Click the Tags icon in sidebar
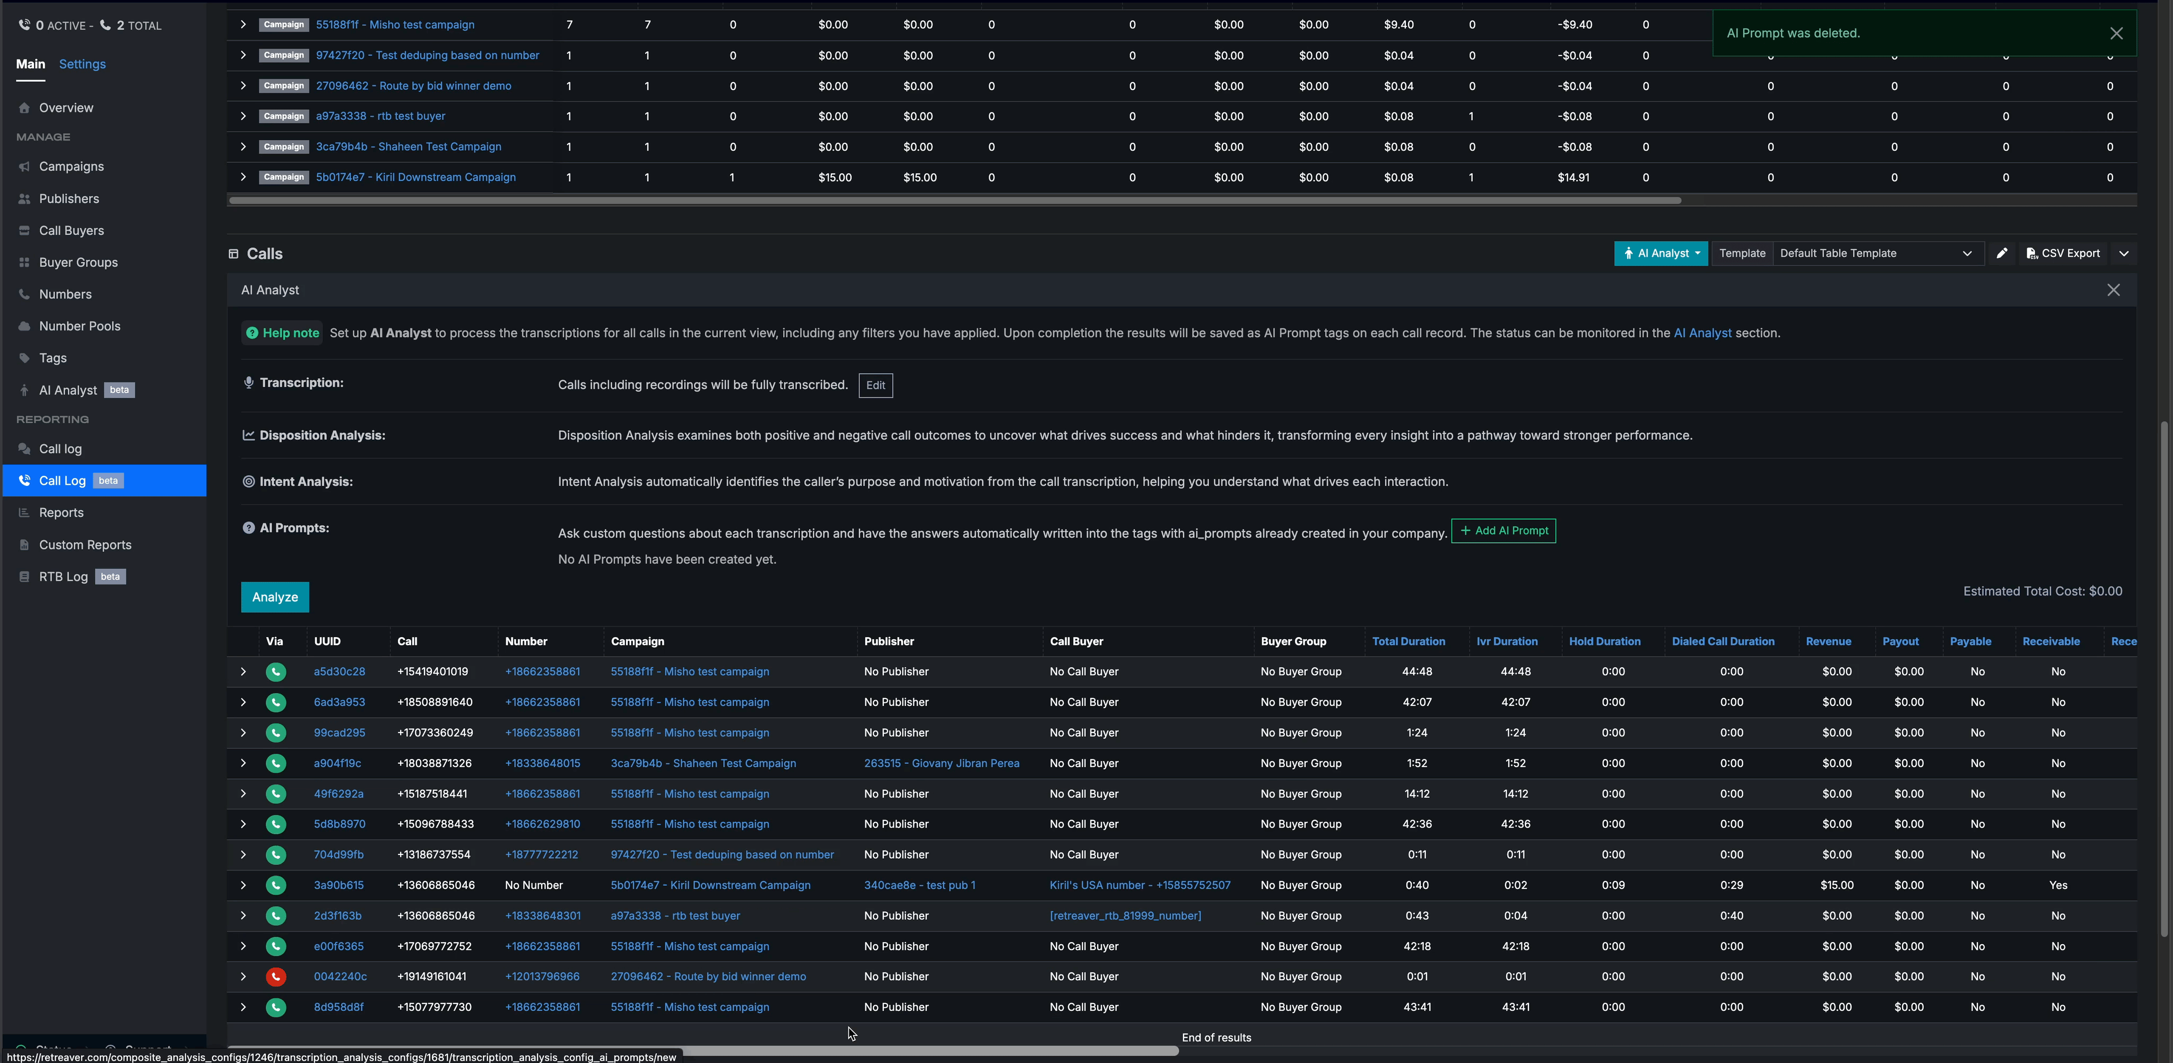Viewport: 2173px width, 1063px height. pos(24,359)
